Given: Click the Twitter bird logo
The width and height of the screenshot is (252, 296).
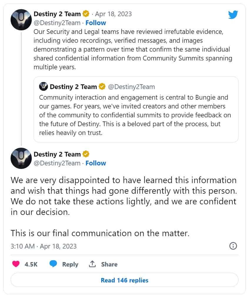Looking at the screenshot, I should tap(233, 14).
